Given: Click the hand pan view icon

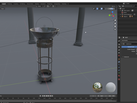Looking at the screenshot, I should pos(115,23).
